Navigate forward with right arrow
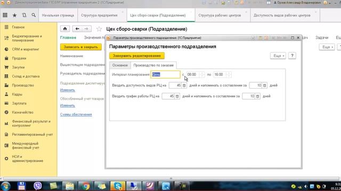Image resolution: width=341 pixels, height=191 pixels. tap(86, 29)
